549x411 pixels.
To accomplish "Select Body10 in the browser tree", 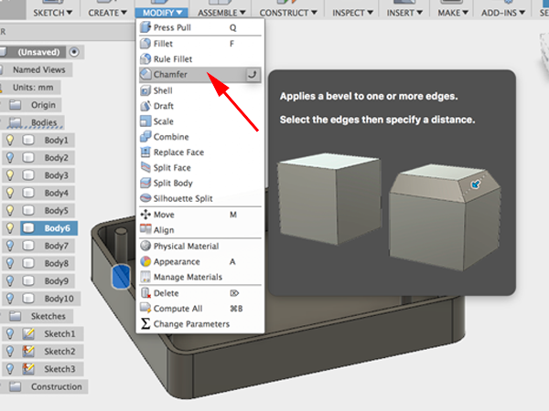I will [59, 299].
